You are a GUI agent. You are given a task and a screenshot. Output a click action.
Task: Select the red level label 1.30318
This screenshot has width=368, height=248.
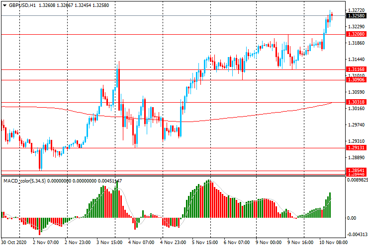coord(356,102)
